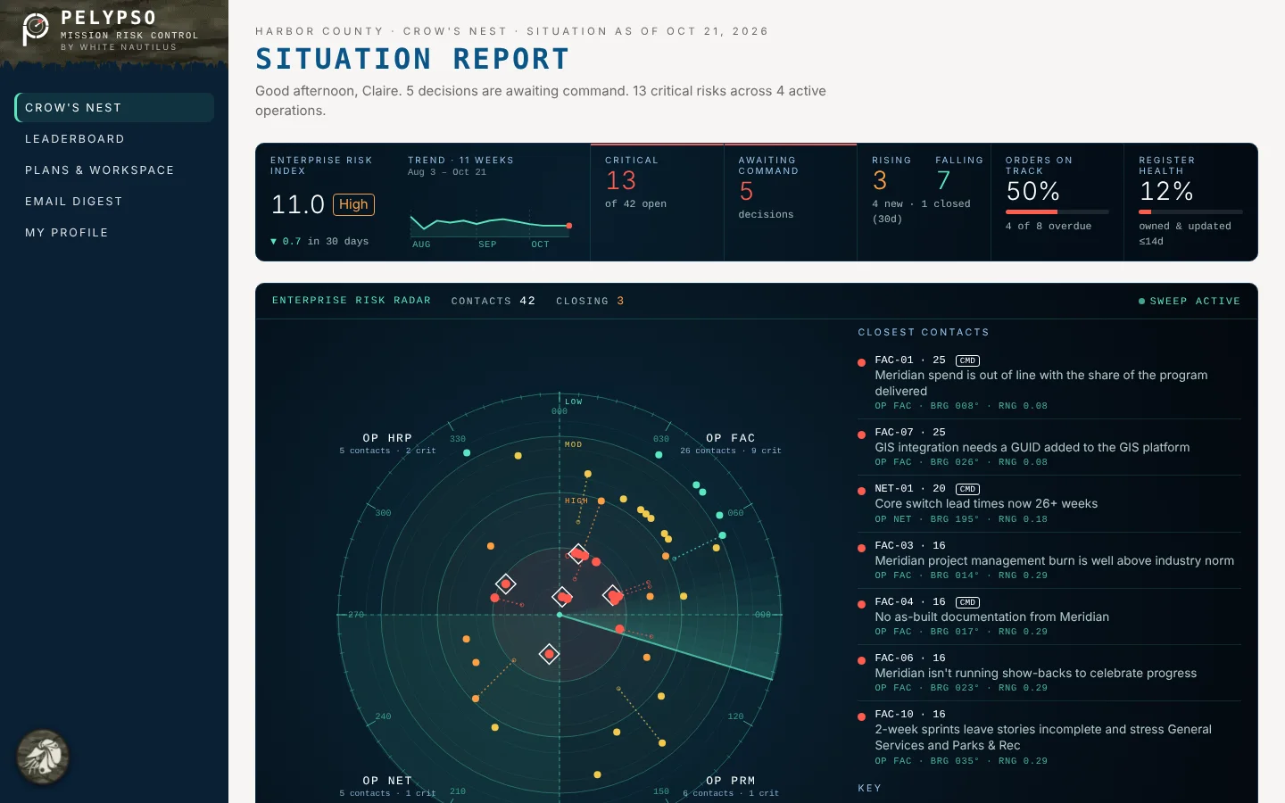Image resolution: width=1285 pixels, height=803 pixels.
Task: Select the OP NET radar quadrant label
Action: pos(387,781)
